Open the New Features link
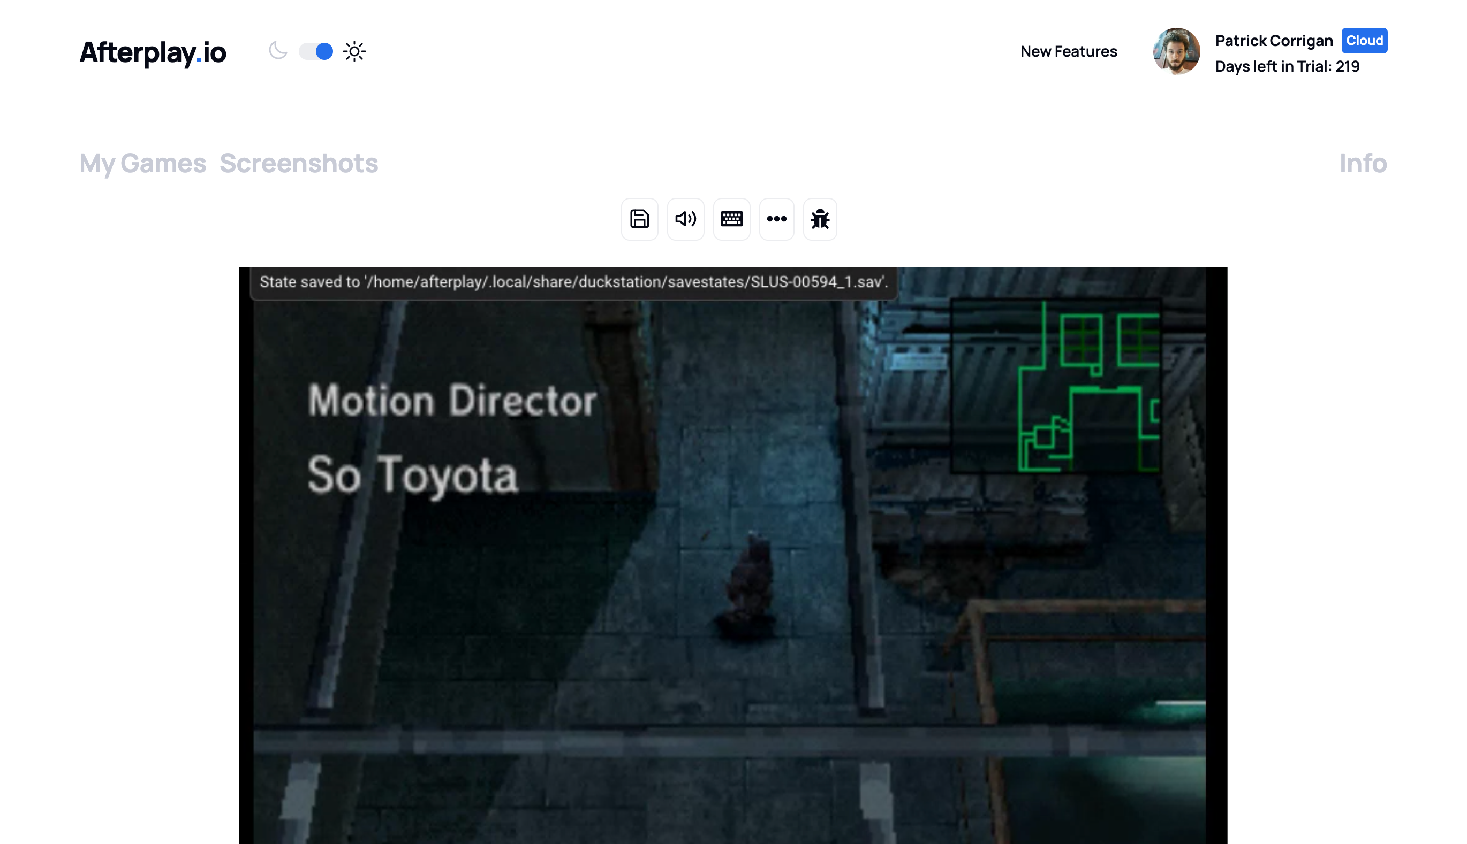Viewport: 1467px width, 844px height. tap(1069, 51)
